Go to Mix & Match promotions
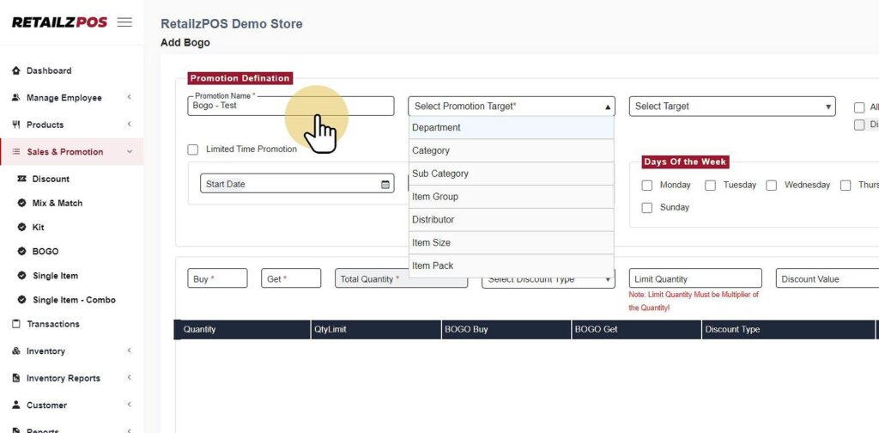Screen dimensions: 879x433 (x=57, y=204)
